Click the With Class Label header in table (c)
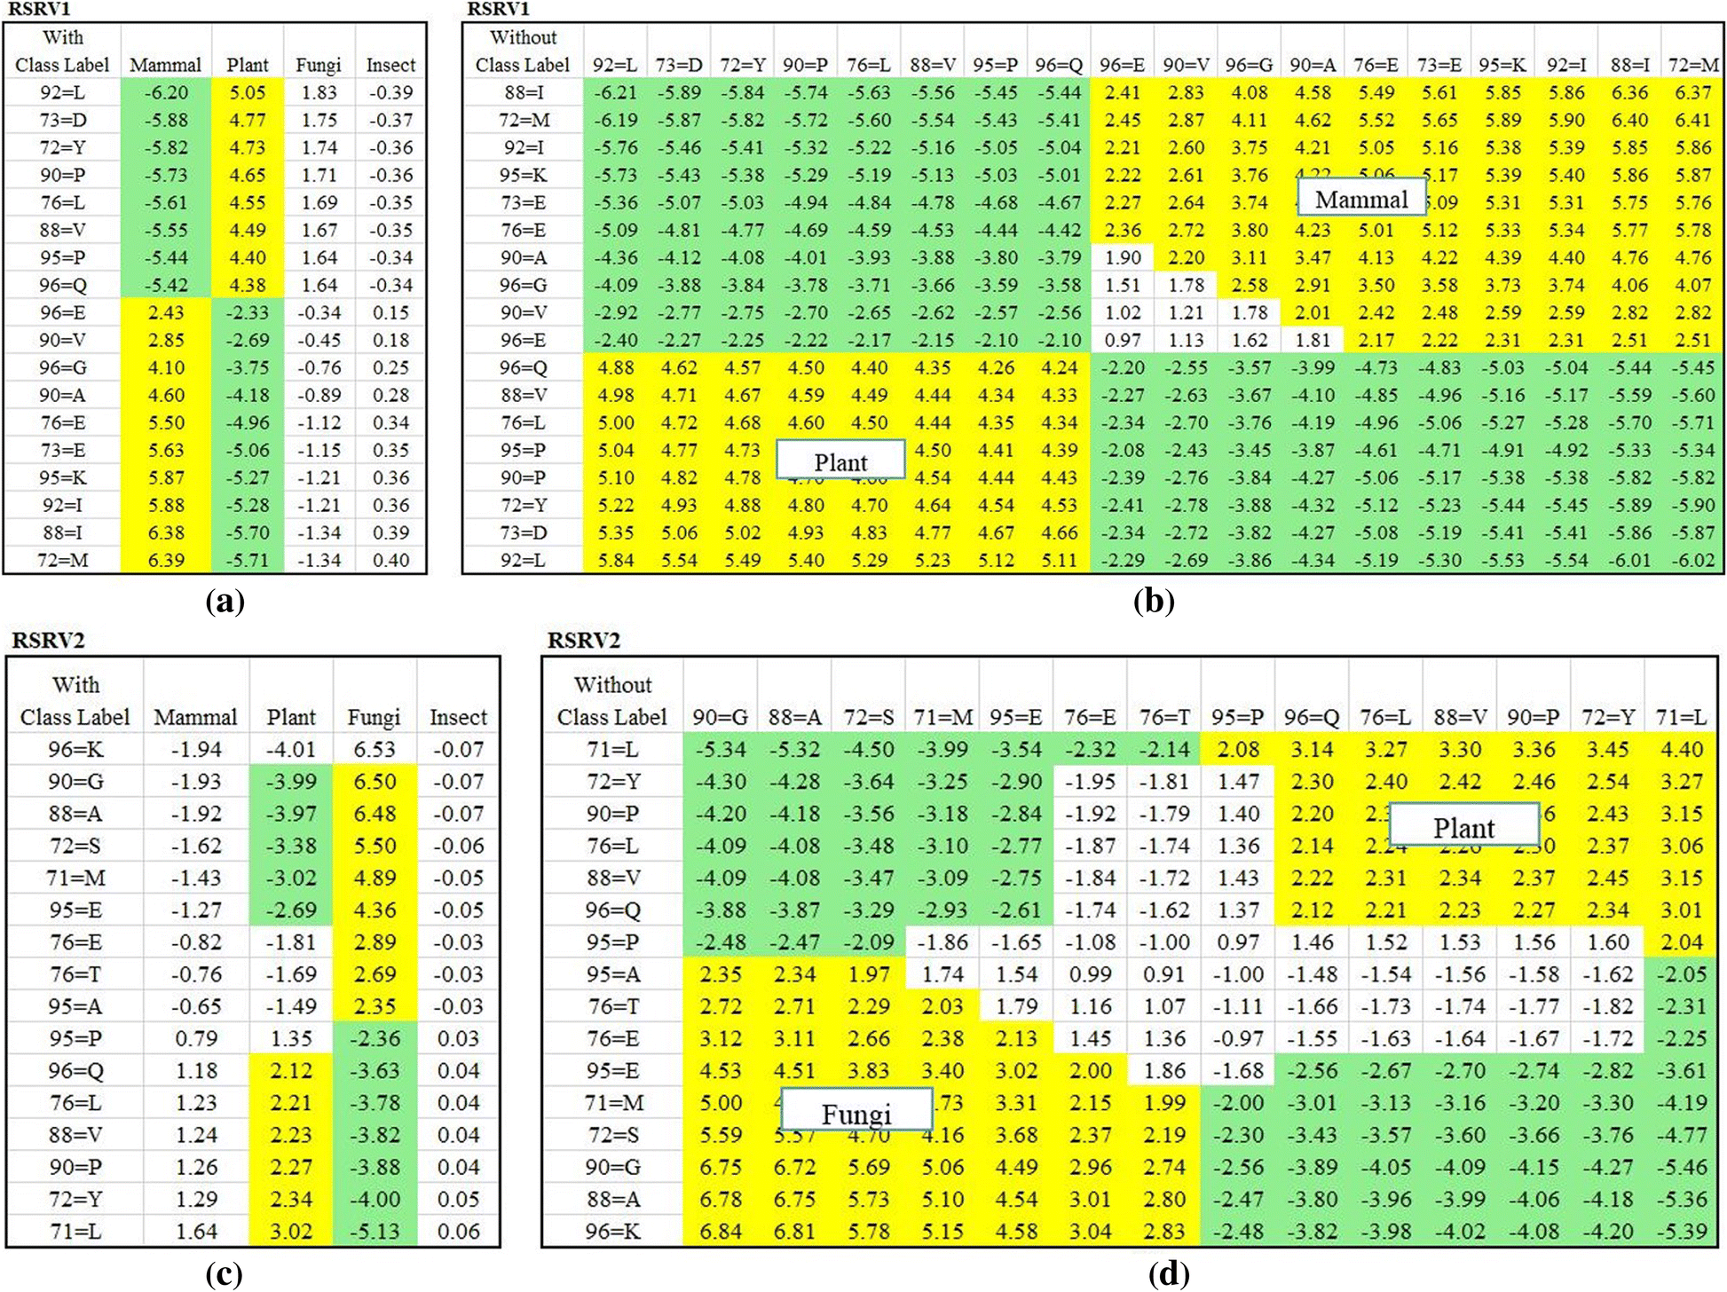Image resolution: width=1727 pixels, height=1292 pixels. 75,701
